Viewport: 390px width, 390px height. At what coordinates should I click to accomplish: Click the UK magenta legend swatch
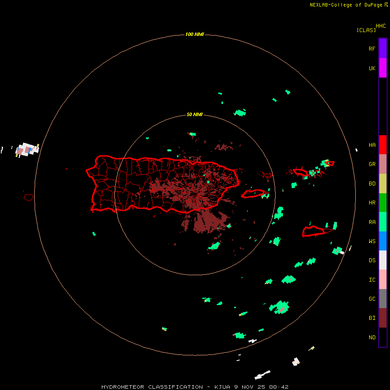383,68
